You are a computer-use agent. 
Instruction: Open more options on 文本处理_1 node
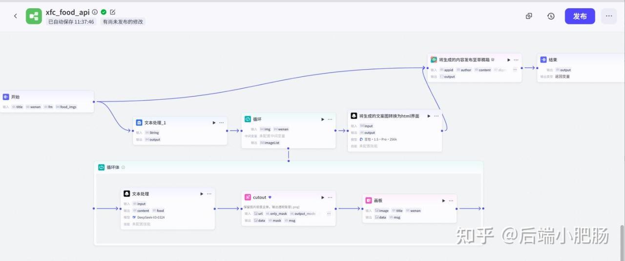(222, 123)
